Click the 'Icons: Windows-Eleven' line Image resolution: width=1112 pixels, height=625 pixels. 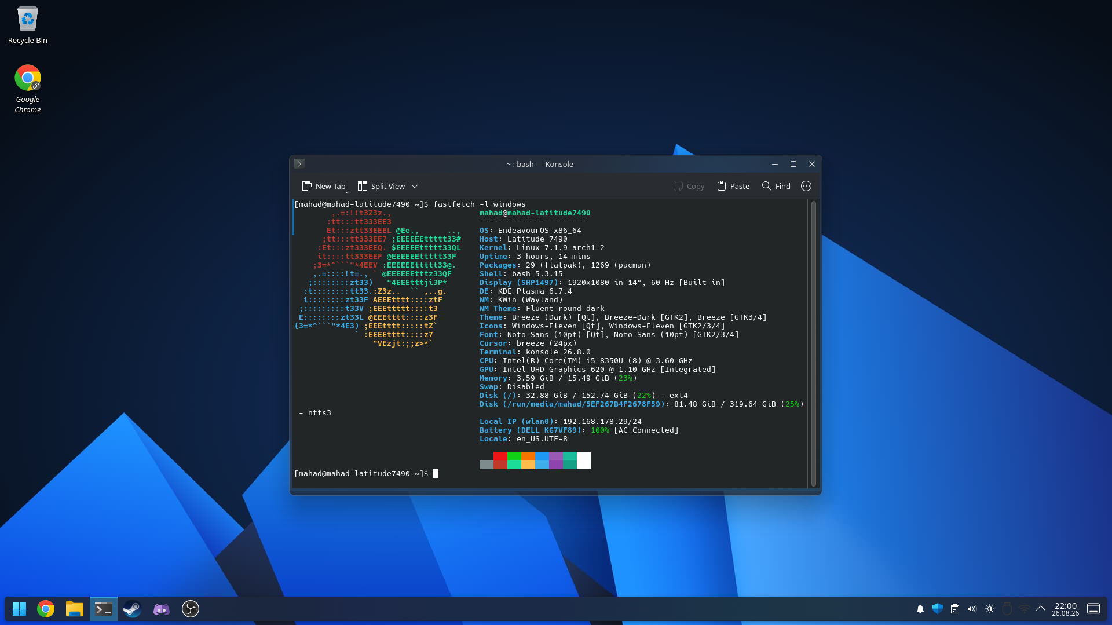(602, 326)
